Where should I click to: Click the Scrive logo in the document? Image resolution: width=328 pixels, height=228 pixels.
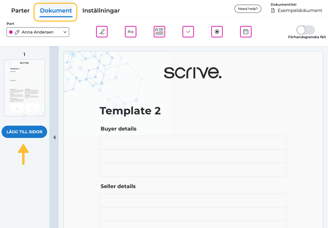(x=193, y=73)
